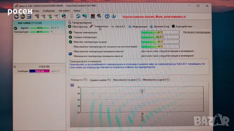Click the speaker sound toolbar icon
The width and height of the screenshot is (234, 131).
point(99,16)
